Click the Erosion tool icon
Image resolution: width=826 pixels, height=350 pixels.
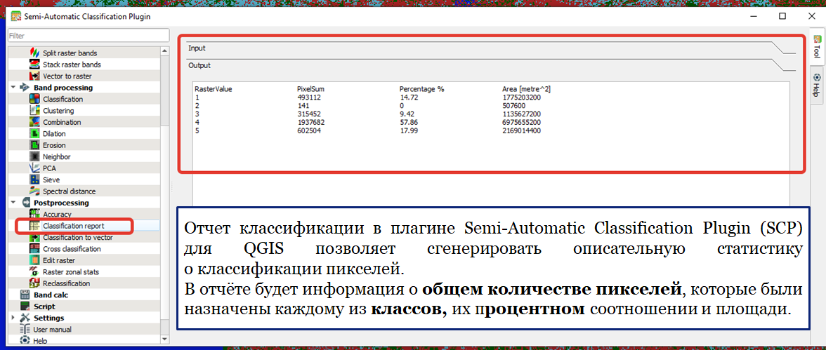[34, 145]
